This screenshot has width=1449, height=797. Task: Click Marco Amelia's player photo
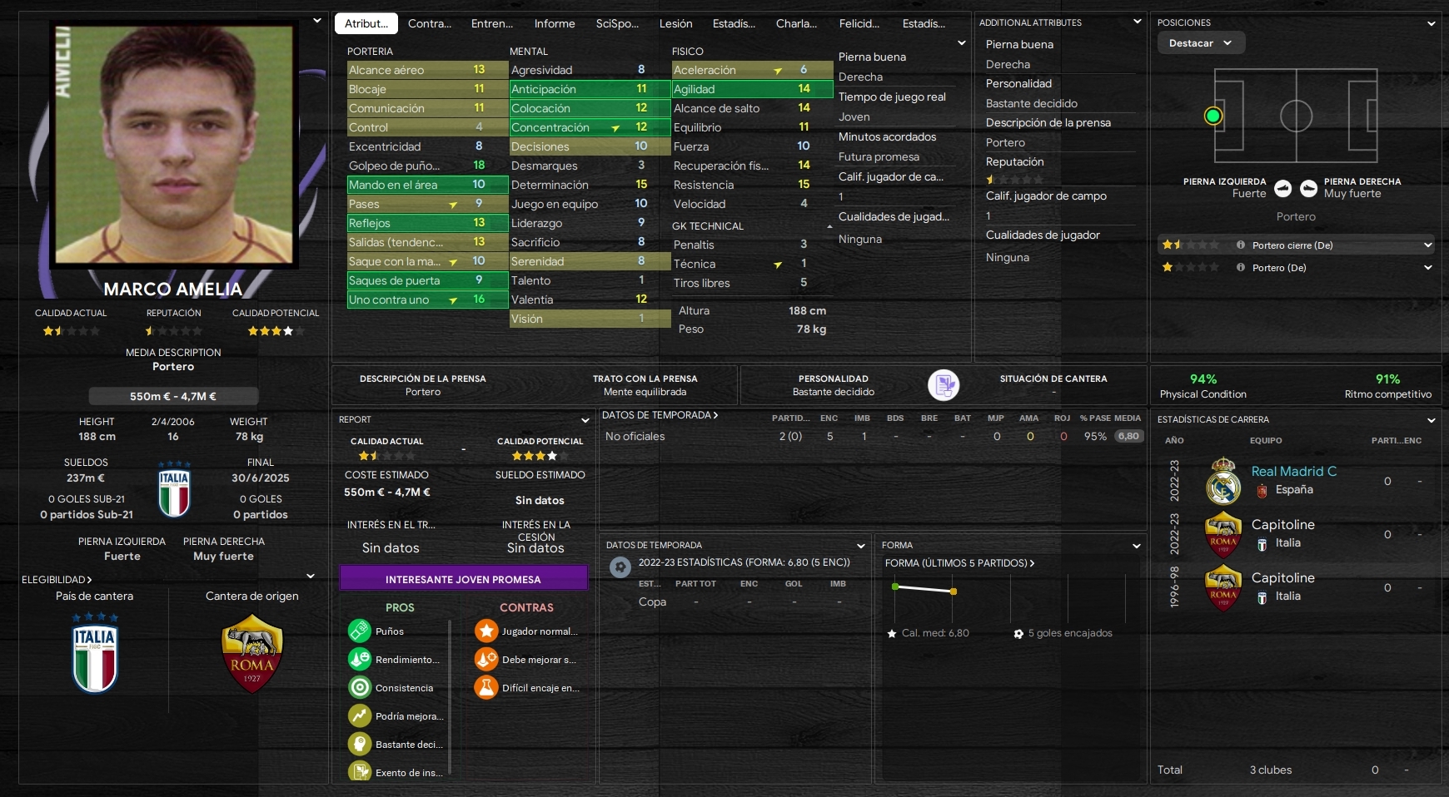pyautogui.click(x=173, y=145)
